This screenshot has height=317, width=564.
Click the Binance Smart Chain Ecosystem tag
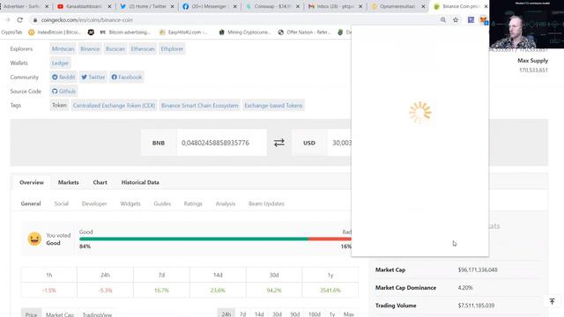coord(200,106)
